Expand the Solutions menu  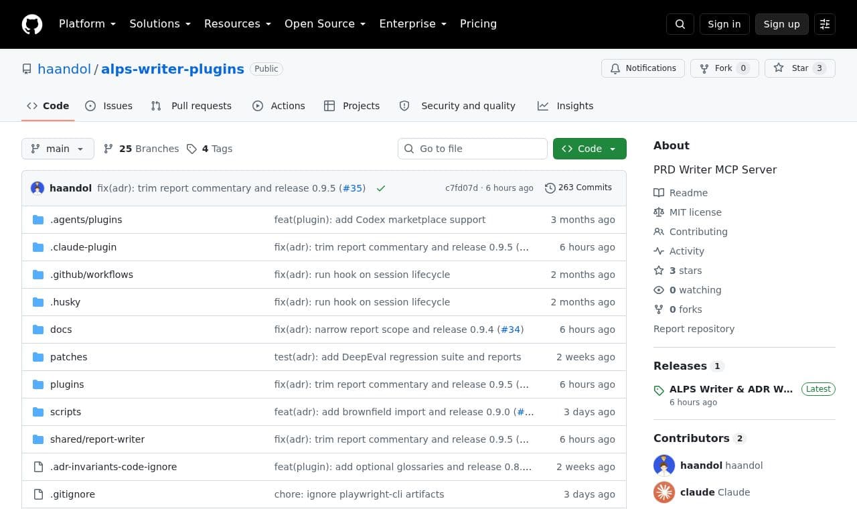tap(160, 24)
